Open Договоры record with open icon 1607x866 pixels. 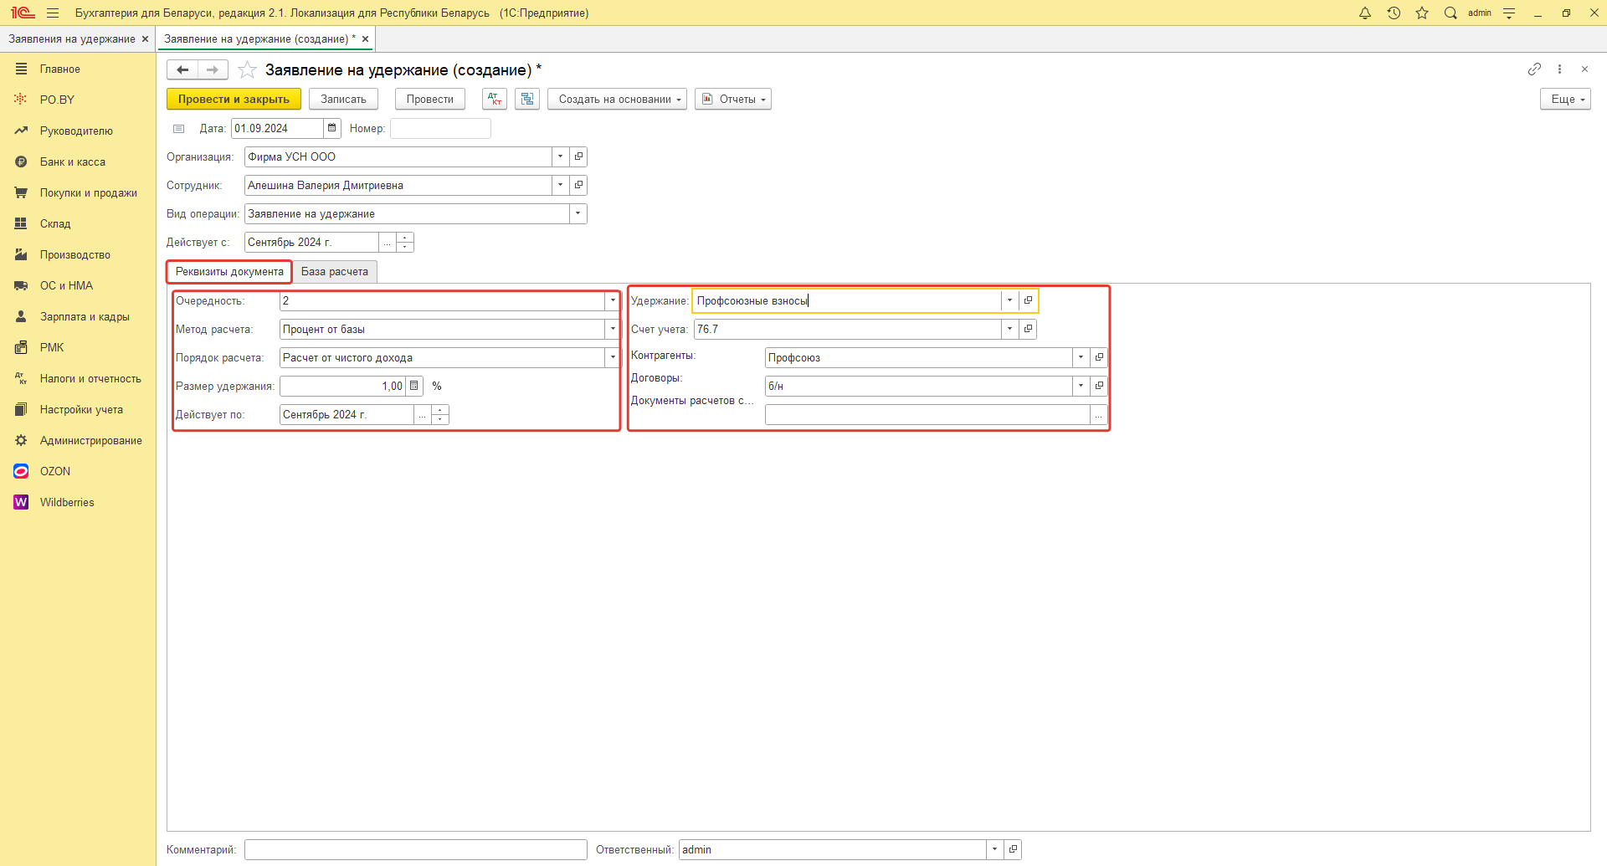click(x=1099, y=386)
